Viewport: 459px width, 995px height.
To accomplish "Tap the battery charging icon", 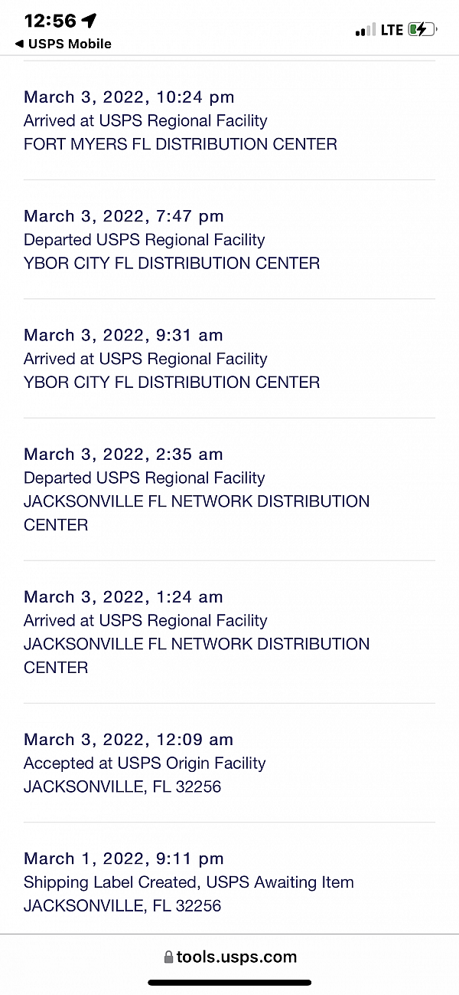I will pos(422,30).
